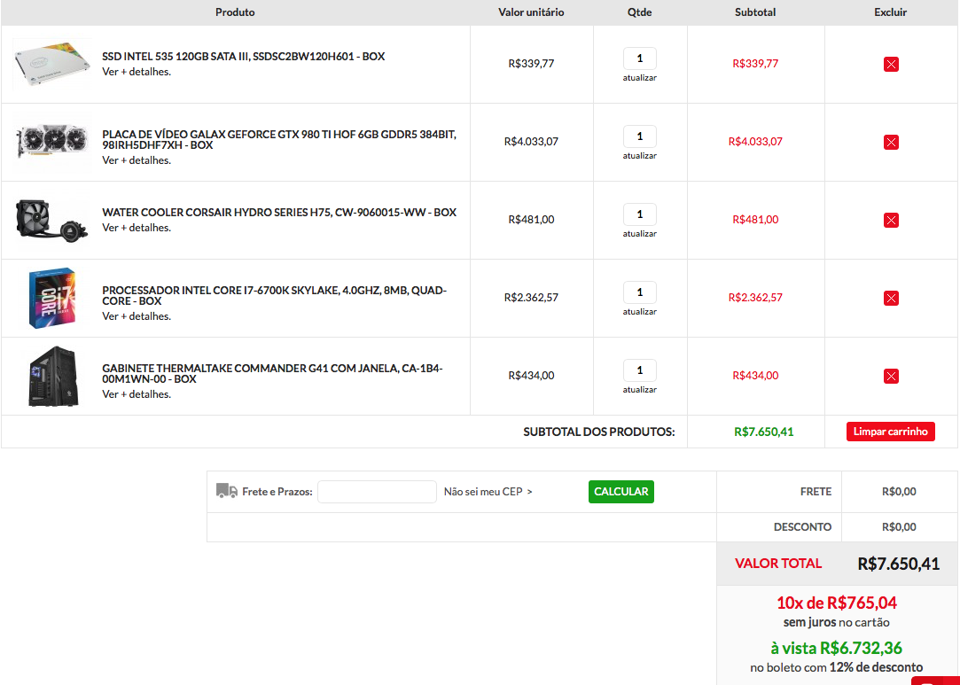Image resolution: width=960 pixels, height=685 pixels.
Task: Click atualizar for the Intel Core i7 processor
Action: (x=640, y=312)
